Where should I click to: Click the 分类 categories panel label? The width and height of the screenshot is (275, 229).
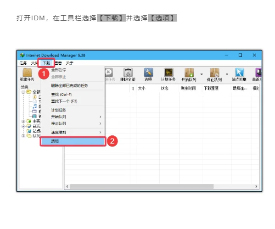click(x=24, y=87)
